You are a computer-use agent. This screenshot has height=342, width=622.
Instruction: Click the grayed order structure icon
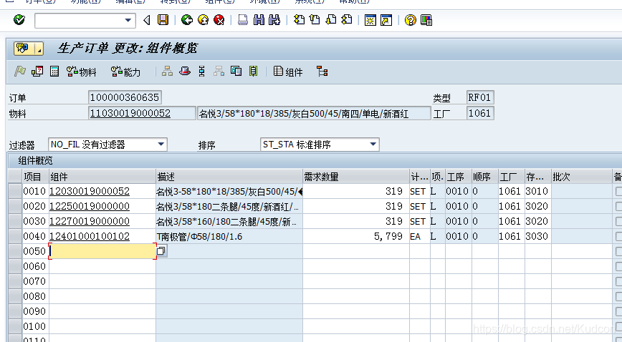219,72
